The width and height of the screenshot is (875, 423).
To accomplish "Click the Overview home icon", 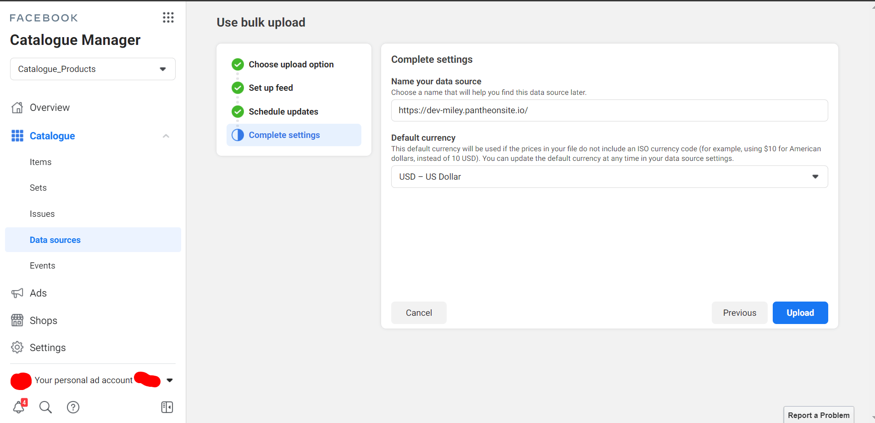I will [17, 108].
